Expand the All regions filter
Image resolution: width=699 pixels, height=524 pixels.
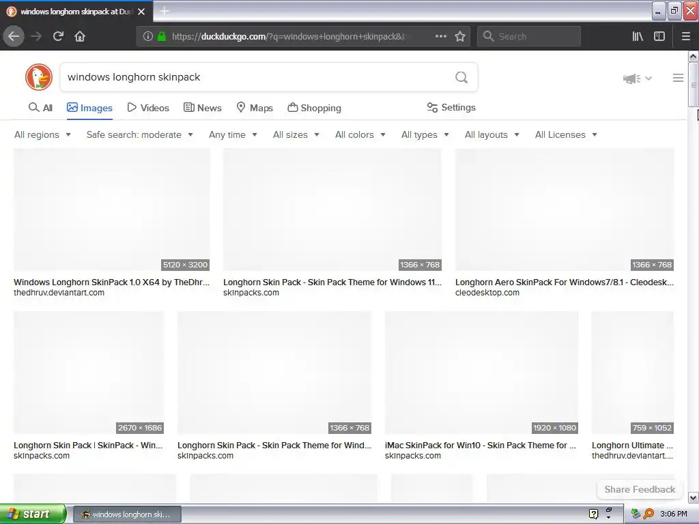click(42, 134)
